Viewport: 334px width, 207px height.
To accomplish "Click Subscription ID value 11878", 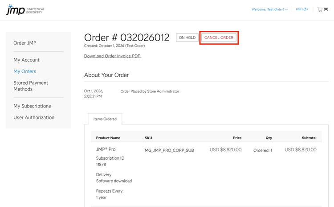I will 101,165.
